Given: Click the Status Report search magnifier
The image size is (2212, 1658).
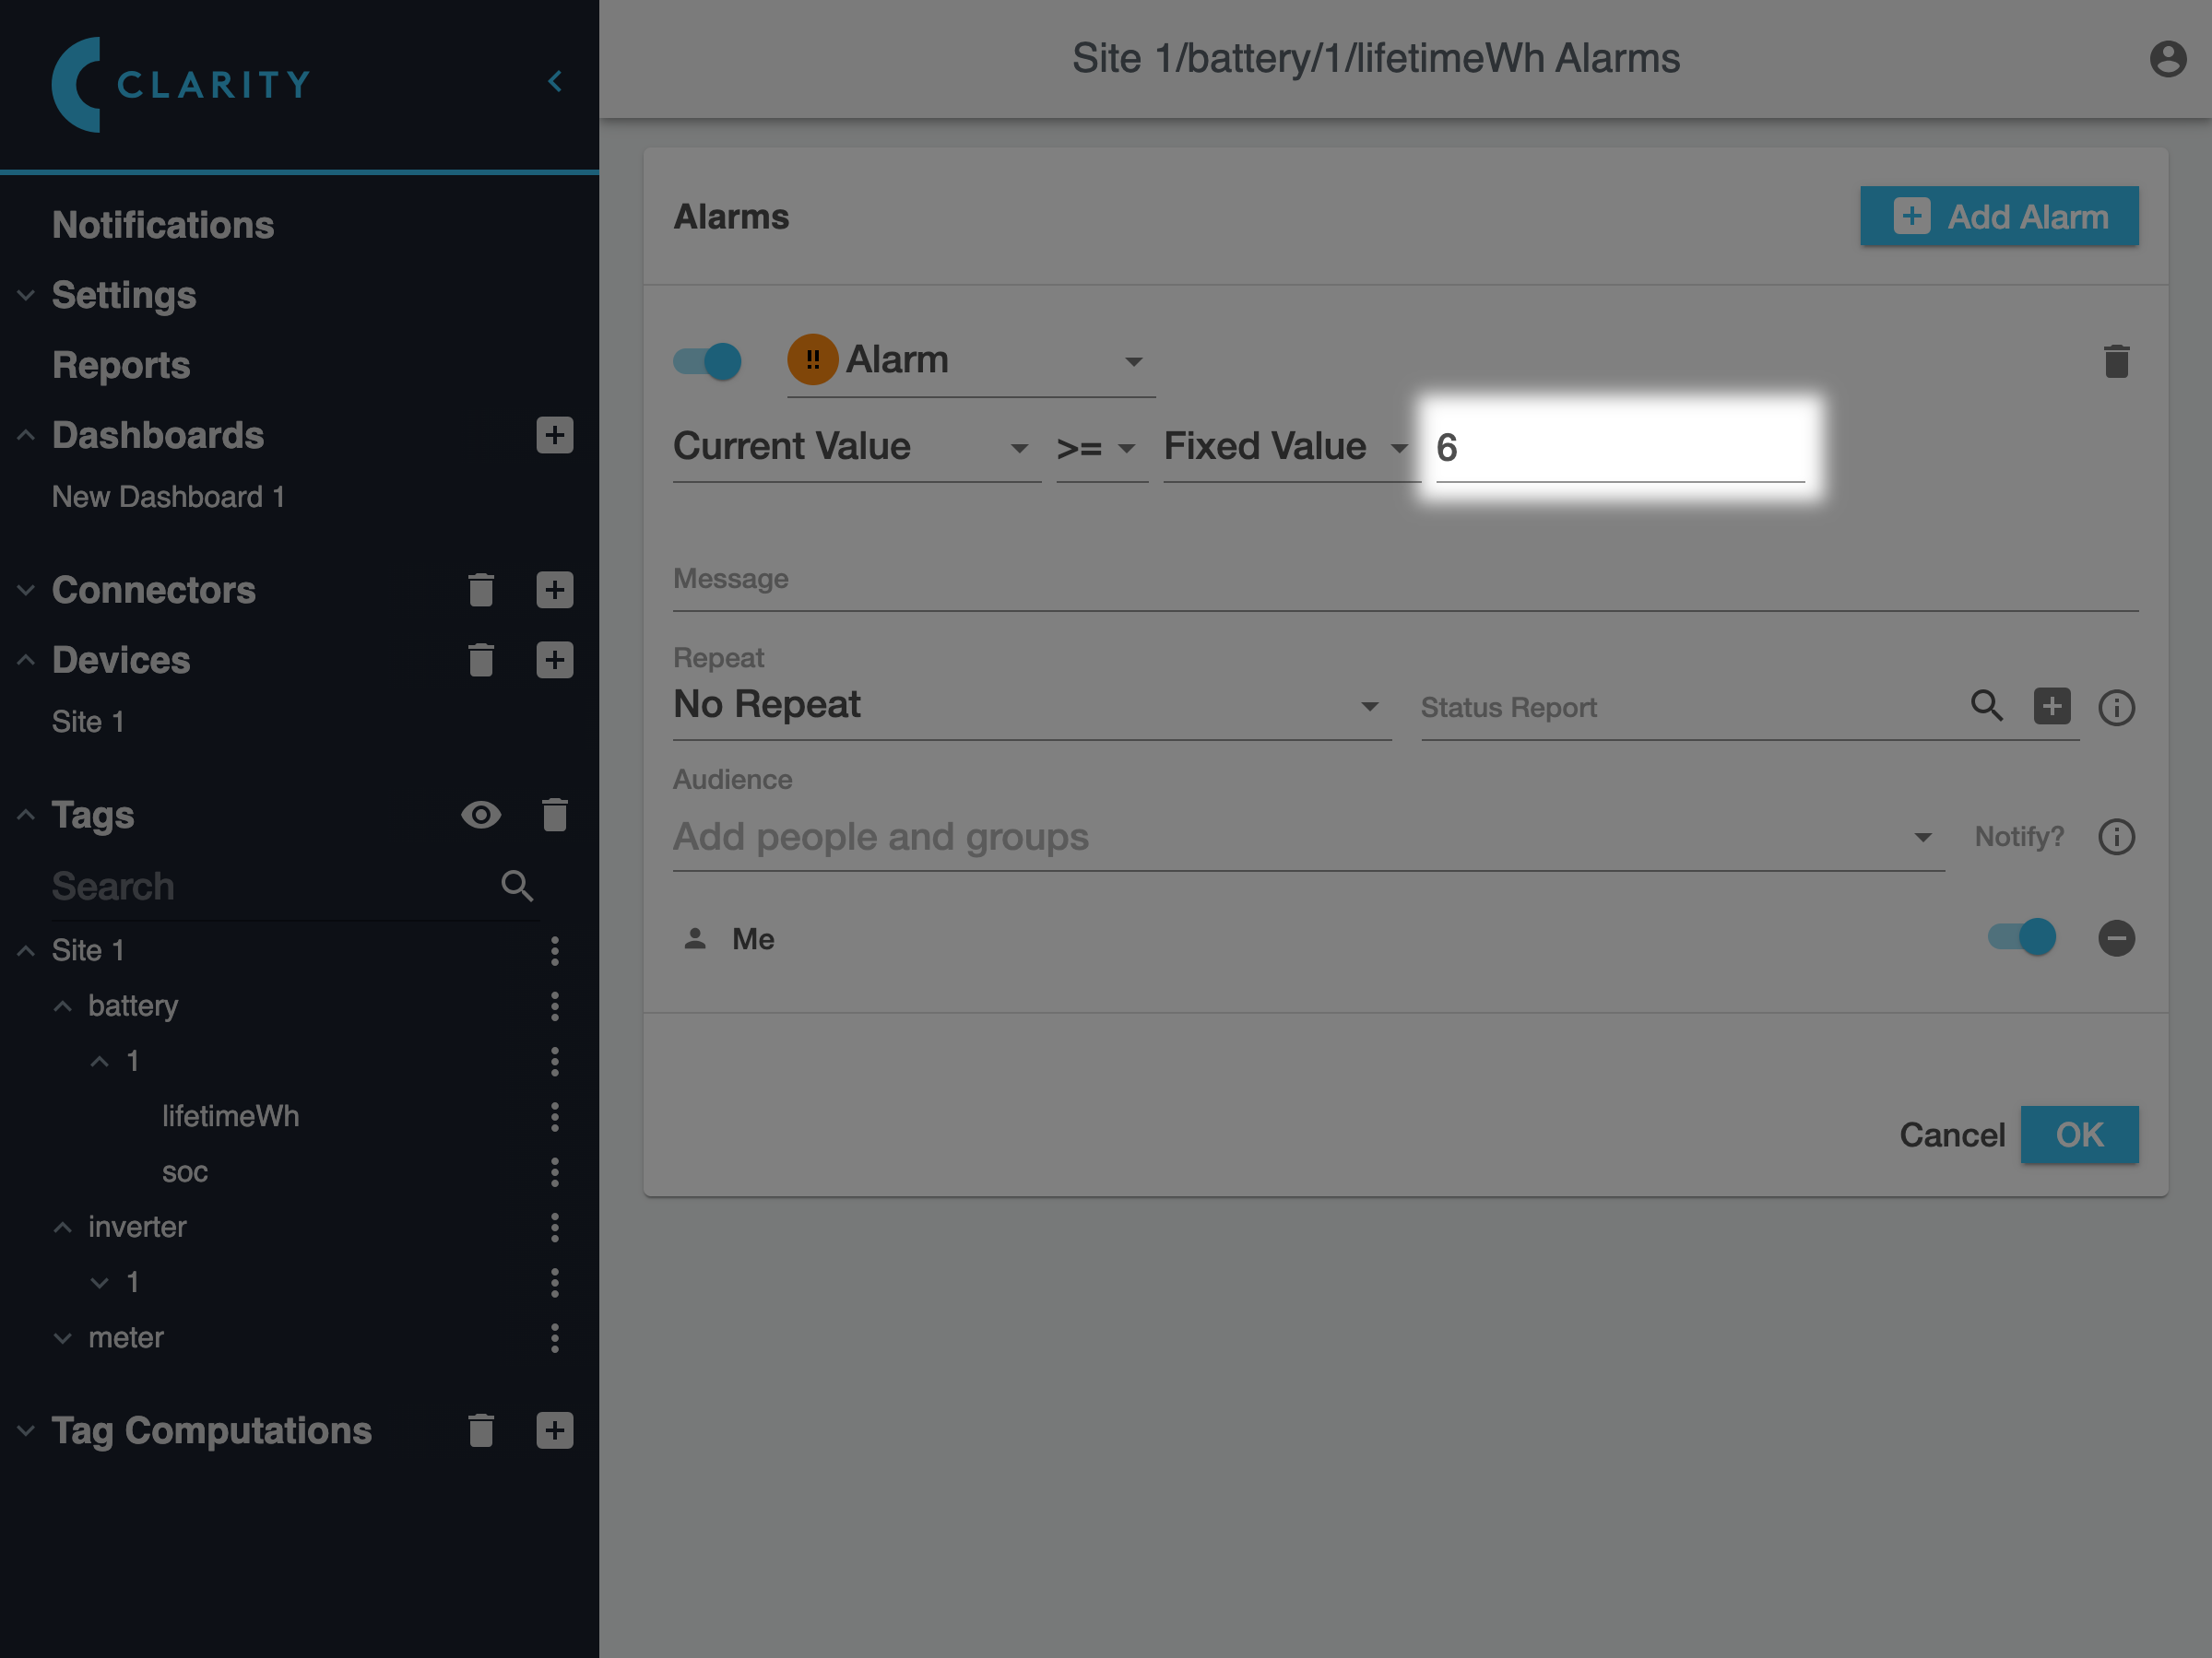Looking at the screenshot, I should click(x=1986, y=706).
